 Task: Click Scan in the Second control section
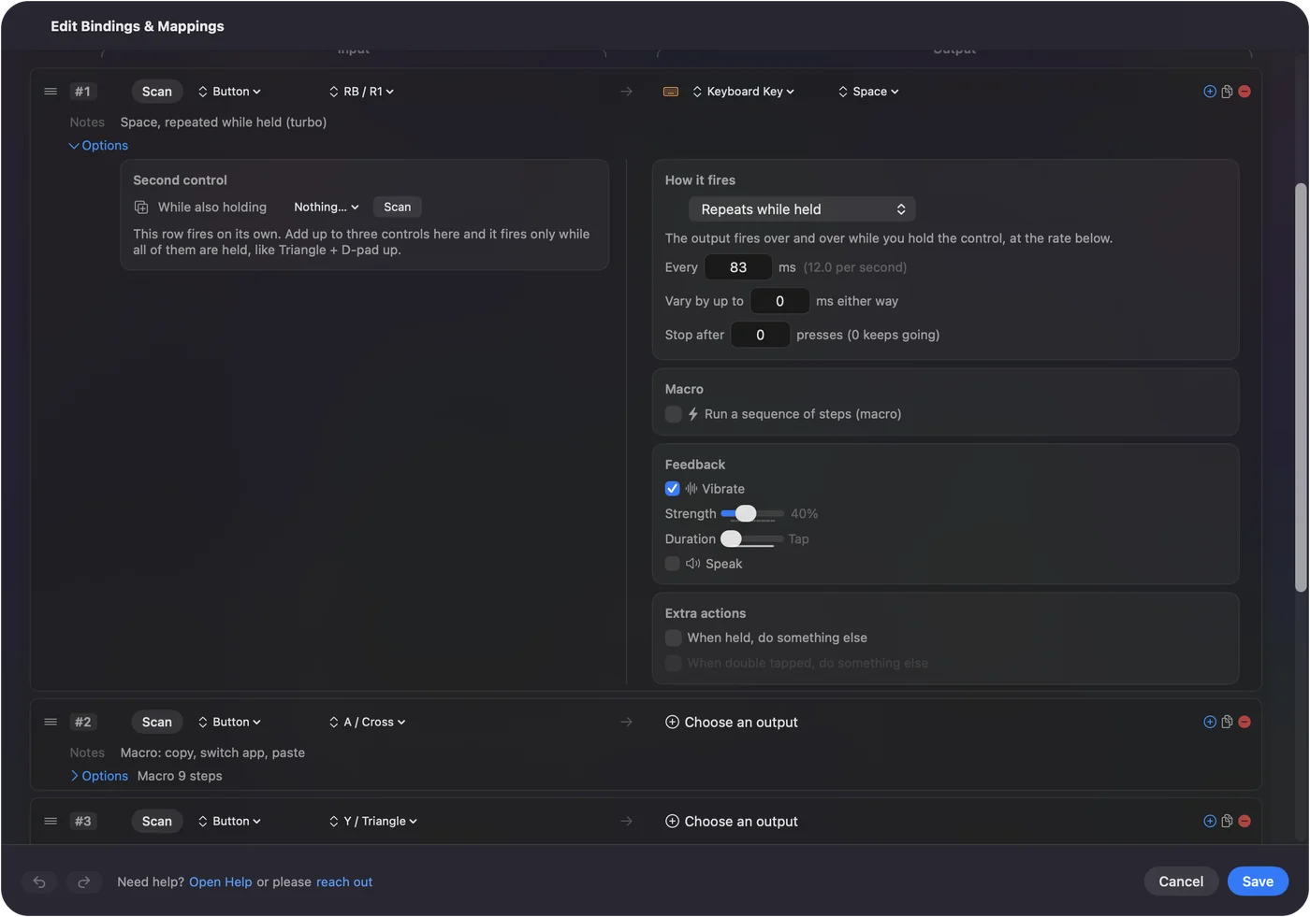coord(397,208)
